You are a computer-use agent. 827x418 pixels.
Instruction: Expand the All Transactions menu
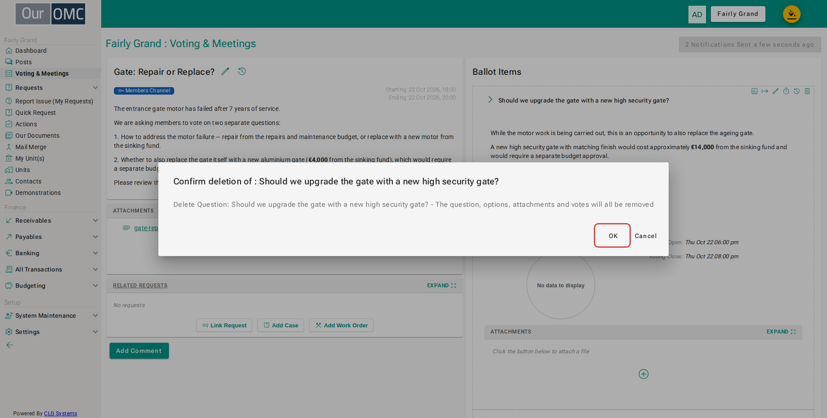[x=51, y=269]
